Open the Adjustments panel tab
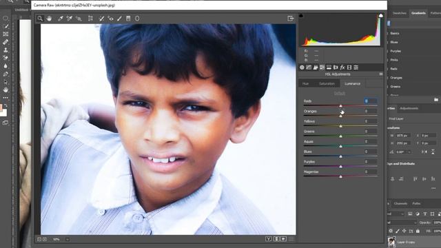Screen dimensions: 441x248 (409, 108)
